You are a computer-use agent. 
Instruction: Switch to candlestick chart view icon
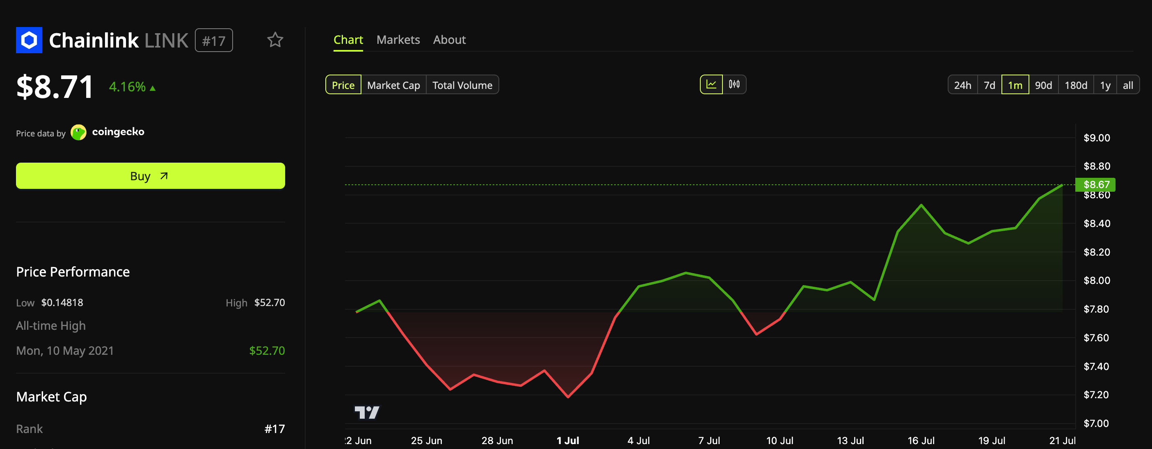pos(734,84)
